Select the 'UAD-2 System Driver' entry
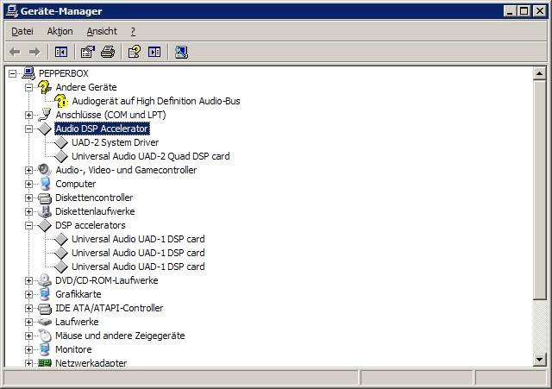 pyautogui.click(x=115, y=142)
